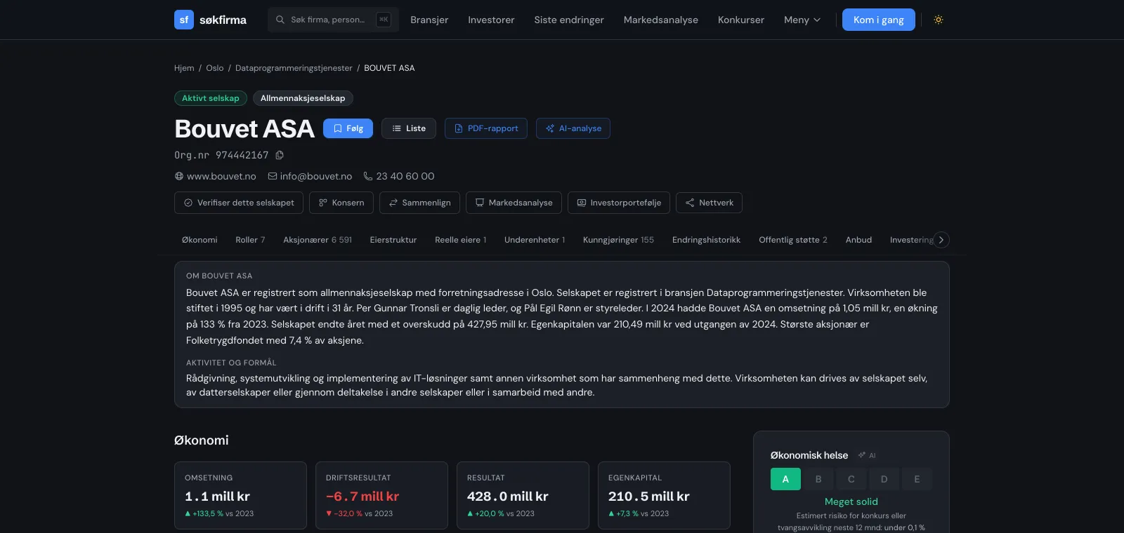
Task: Switch to the Økonomi tab
Action: coord(200,240)
